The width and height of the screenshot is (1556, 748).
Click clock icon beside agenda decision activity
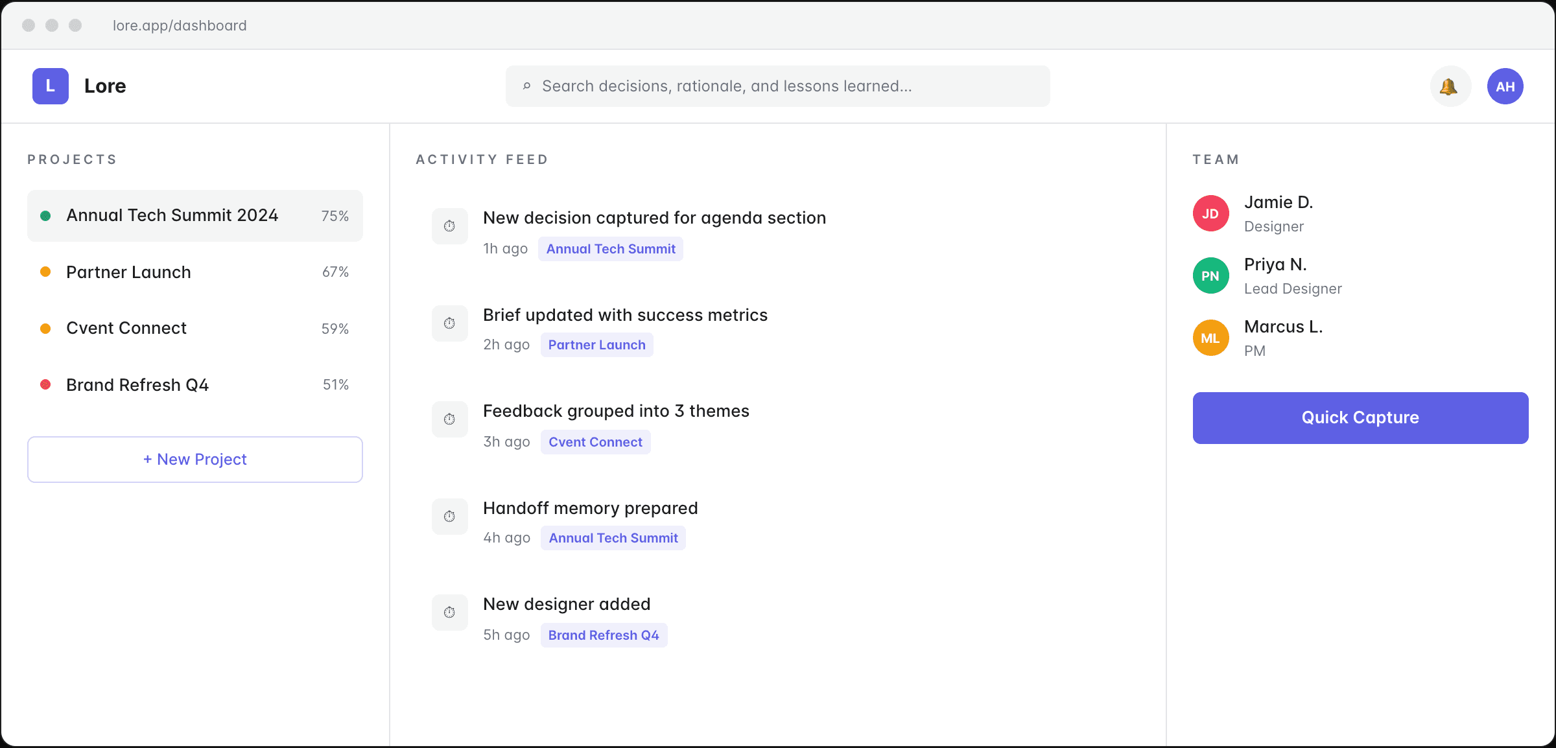(x=449, y=226)
